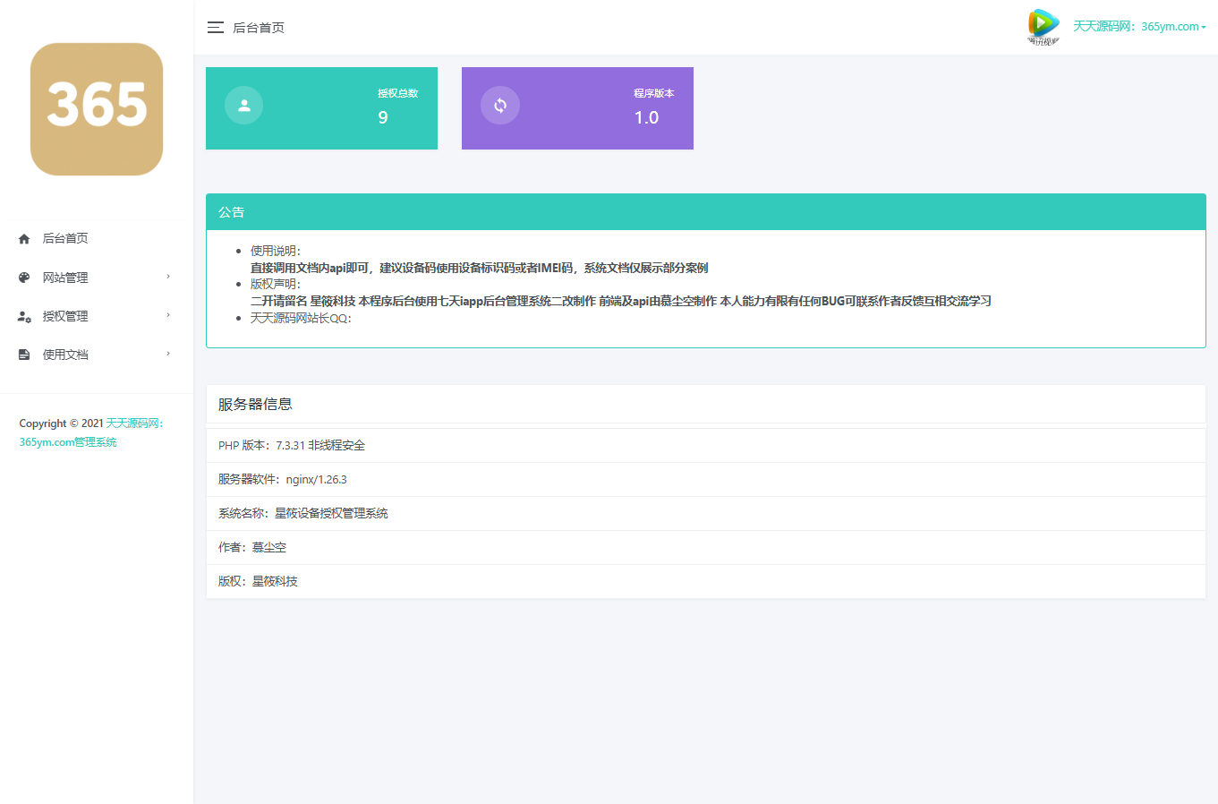Click the 公告 announcement header bar
This screenshot has width=1218, height=804.
pos(706,212)
